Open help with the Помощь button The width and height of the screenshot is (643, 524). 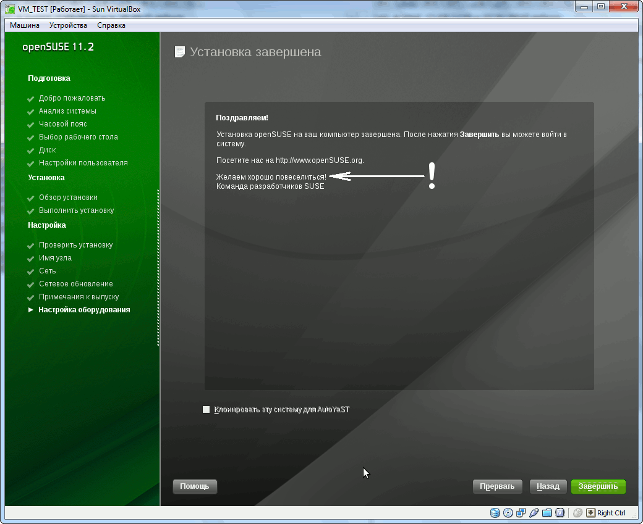coord(195,486)
